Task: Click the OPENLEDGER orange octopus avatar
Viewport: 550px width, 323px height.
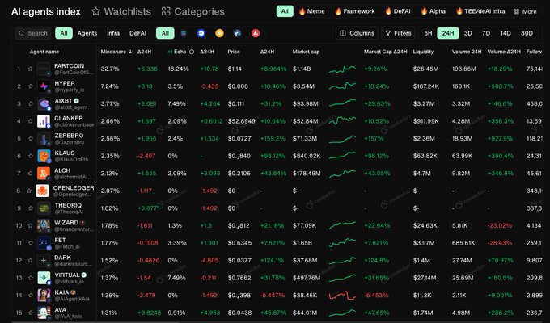Action: (43, 191)
